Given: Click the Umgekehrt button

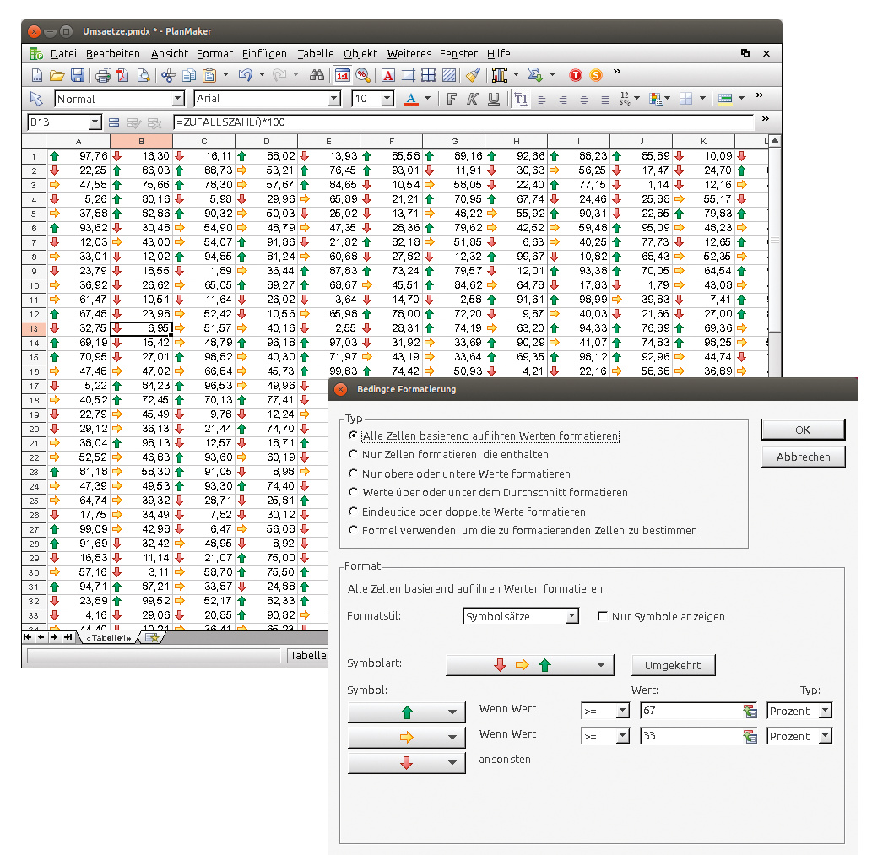Looking at the screenshot, I should click(673, 665).
